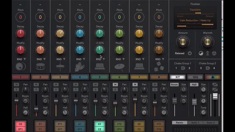Screen dimensions: 235x132
Task: Click the Hall reverb level fader
Action: point(194,102)
